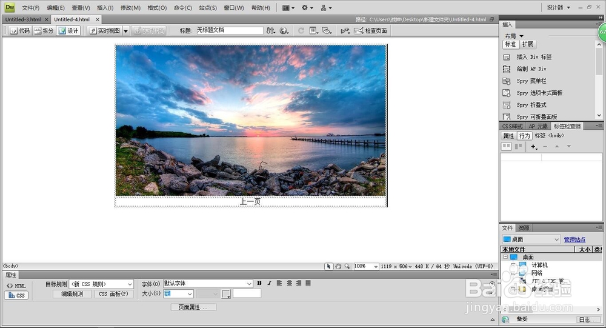This screenshot has height=328, width=606.
Task: Switch to 代码 (Code) view
Action: 20,30
